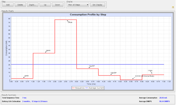Click the 1:RUN step annotation
Viewport: 176px width, 105px height.
(x=26, y=76)
